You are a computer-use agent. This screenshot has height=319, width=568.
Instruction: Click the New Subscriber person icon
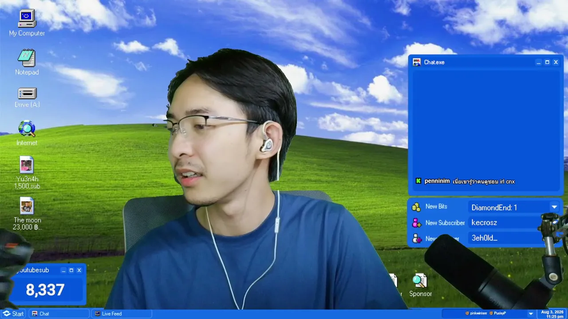pyautogui.click(x=417, y=223)
